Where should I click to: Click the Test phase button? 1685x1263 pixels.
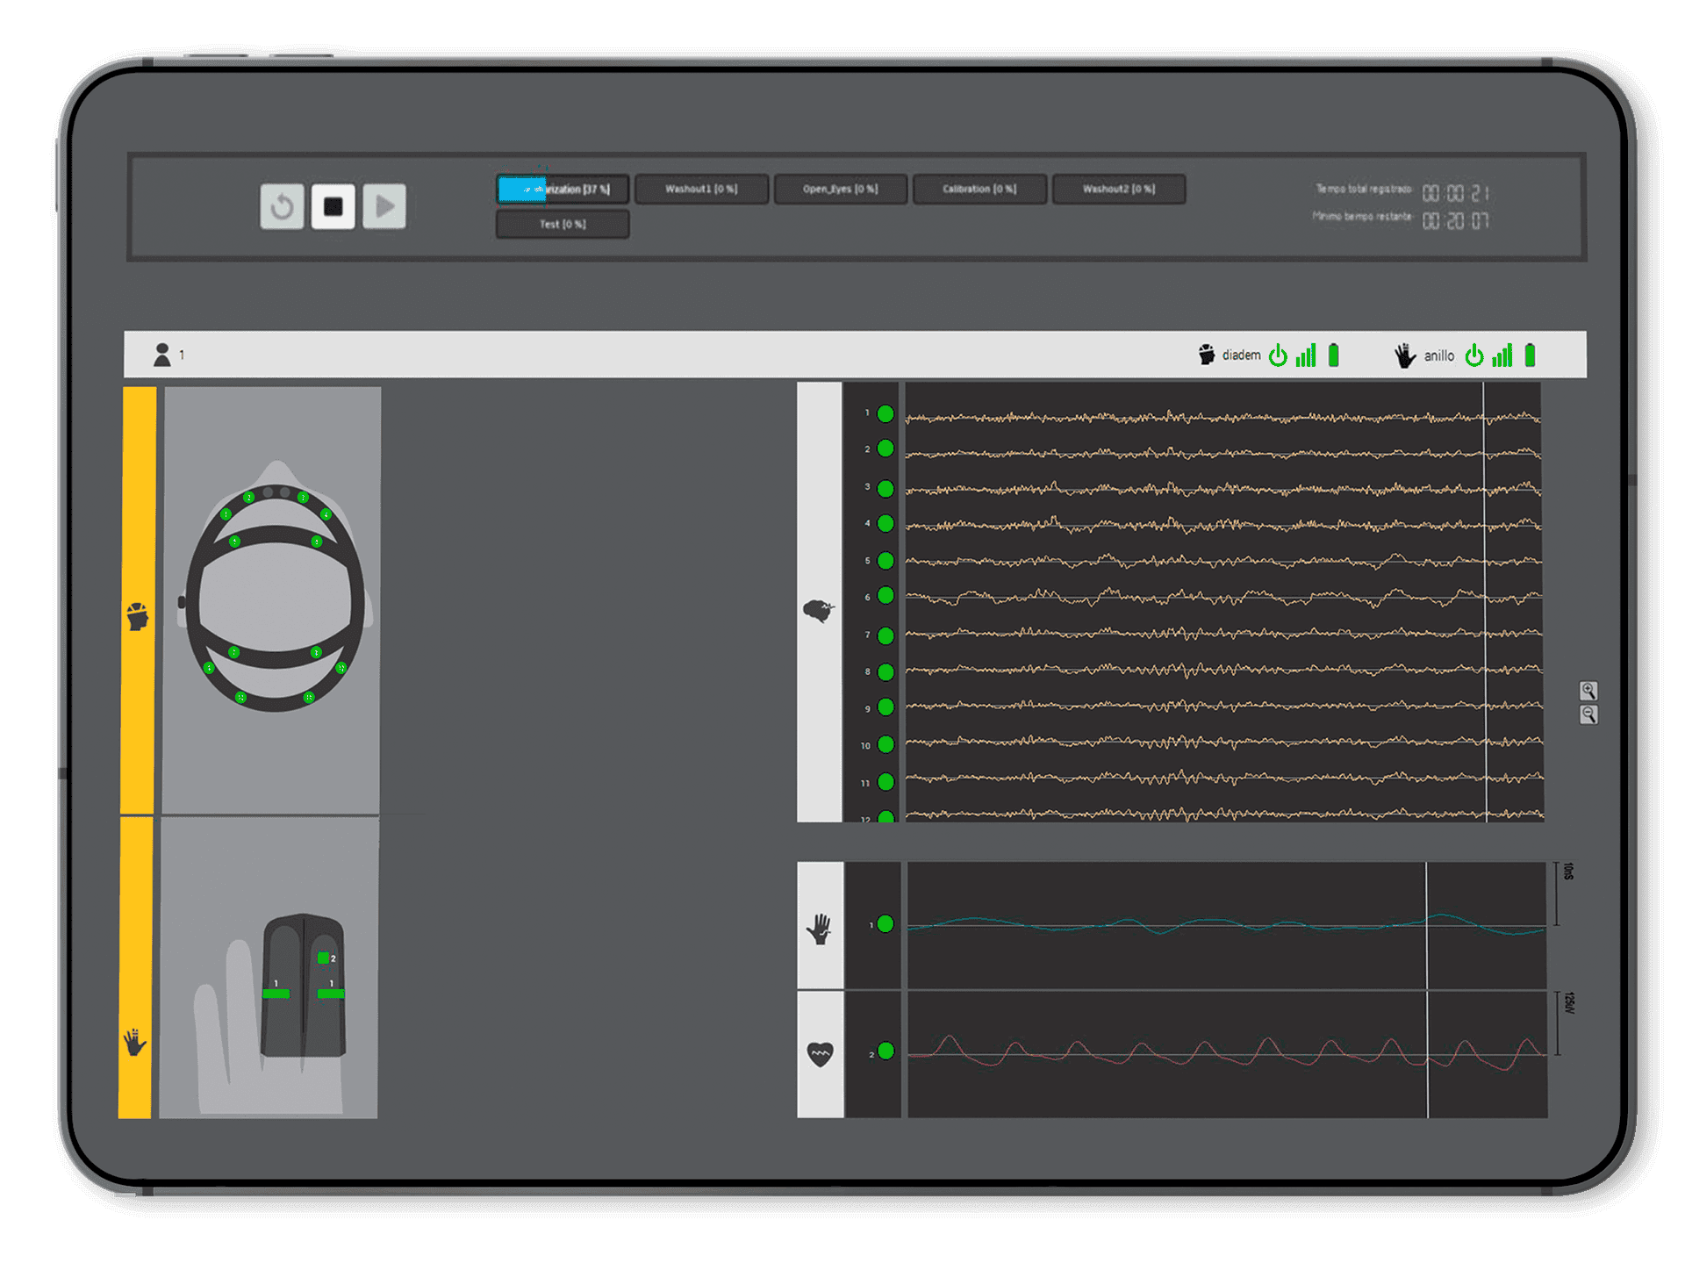[563, 224]
